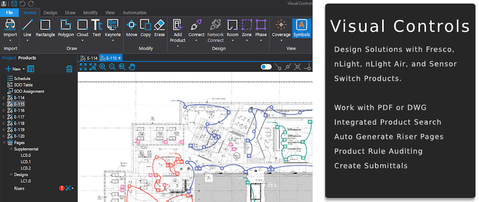
Task: Click the magic wand icon beside Risers
Action: (68, 188)
